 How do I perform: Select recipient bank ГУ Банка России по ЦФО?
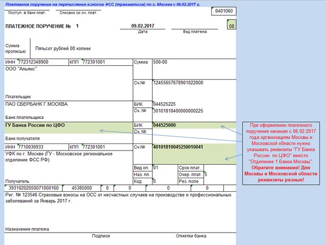tap(35, 125)
